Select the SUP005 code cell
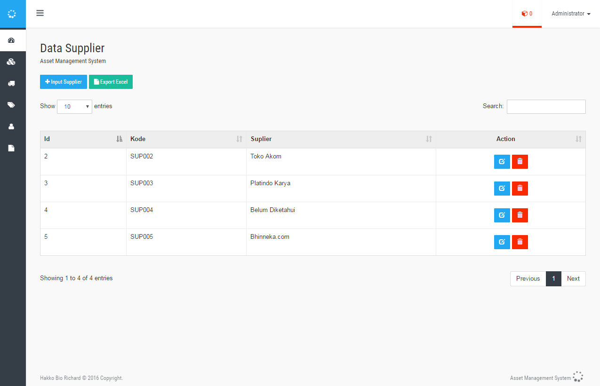The width and height of the screenshot is (600, 386). coord(186,242)
